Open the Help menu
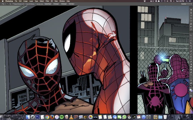 tap(68, 1)
